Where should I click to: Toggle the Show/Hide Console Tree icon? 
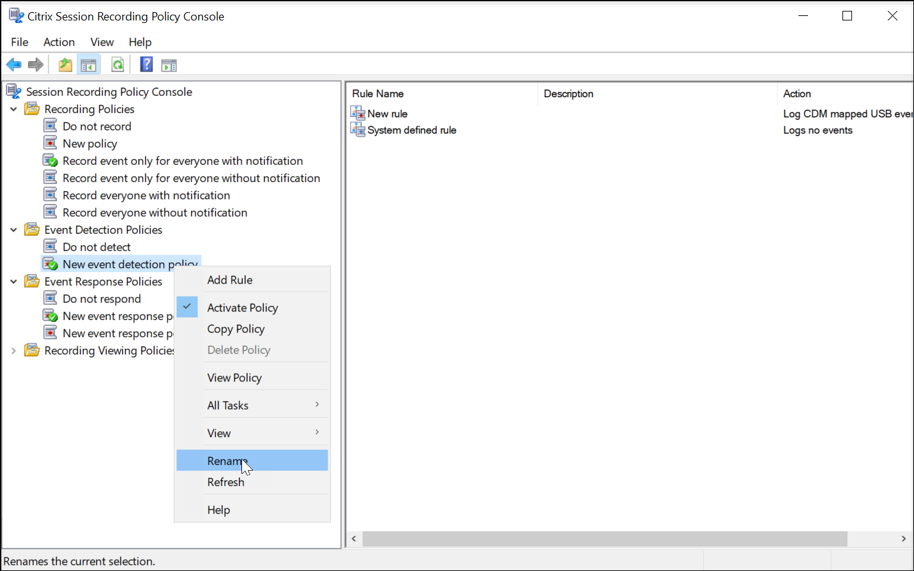pyautogui.click(x=88, y=65)
